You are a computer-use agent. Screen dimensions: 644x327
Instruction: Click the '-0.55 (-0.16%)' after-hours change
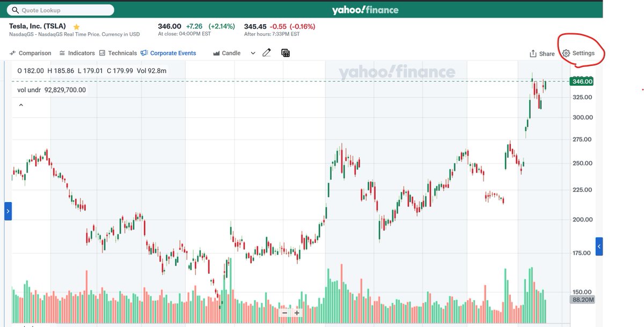click(292, 26)
